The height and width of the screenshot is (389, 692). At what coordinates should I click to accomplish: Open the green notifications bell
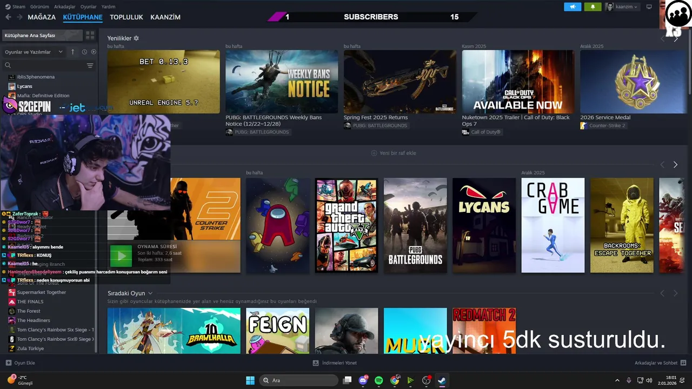click(593, 6)
